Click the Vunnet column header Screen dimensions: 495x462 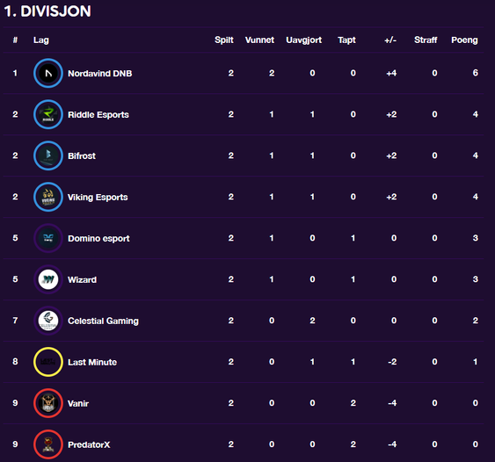[x=259, y=40]
